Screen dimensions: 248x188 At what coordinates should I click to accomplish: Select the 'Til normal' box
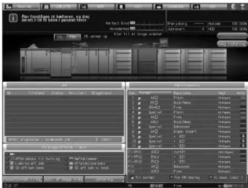coord(132,178)
